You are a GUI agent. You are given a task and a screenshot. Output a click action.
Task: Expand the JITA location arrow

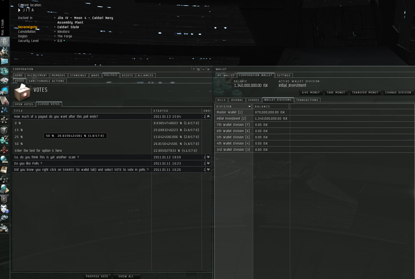(x=19, y=10)
